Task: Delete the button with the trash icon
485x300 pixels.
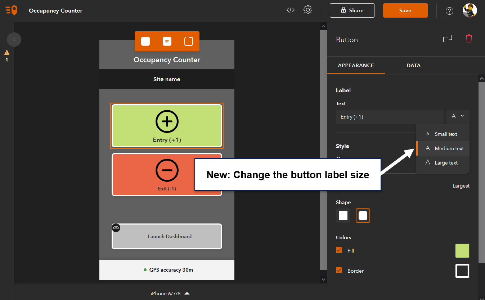Action: point(469,38)
